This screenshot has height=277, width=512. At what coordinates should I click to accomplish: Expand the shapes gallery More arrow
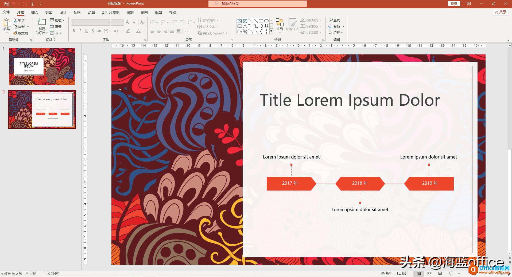click(x=271, y=31)
